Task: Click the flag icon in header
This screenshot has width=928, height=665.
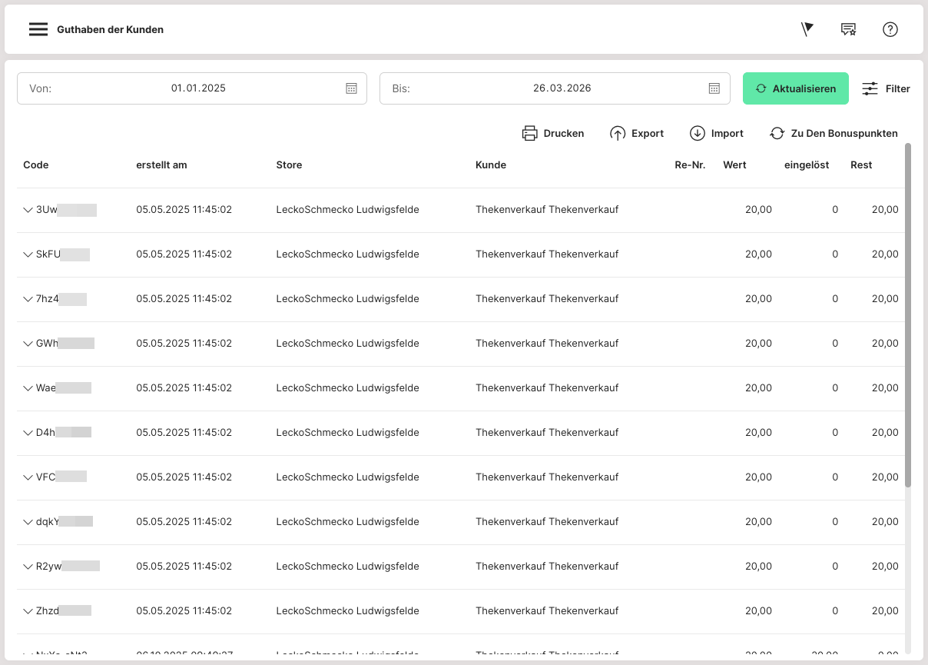Action: click(807, 29)
